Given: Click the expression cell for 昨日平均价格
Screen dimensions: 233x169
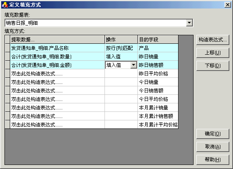Looking at the screenshot, I should click(57, 74).
